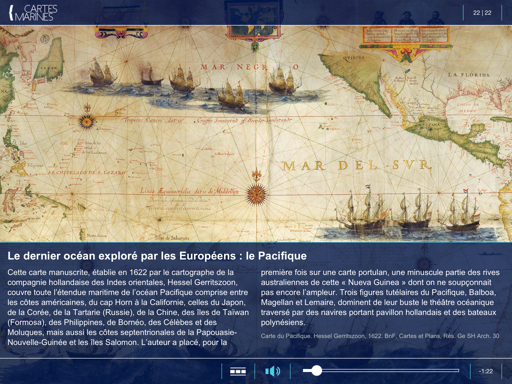This screenshot has width=512, height=384.
Task: Open the thumbnail filmstrip view
Action: coord(238,371)
